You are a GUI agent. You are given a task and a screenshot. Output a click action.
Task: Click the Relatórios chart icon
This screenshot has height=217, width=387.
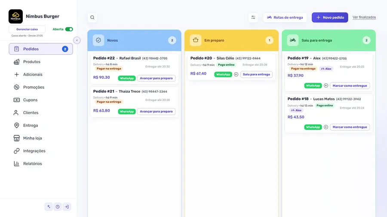(16, 164)
